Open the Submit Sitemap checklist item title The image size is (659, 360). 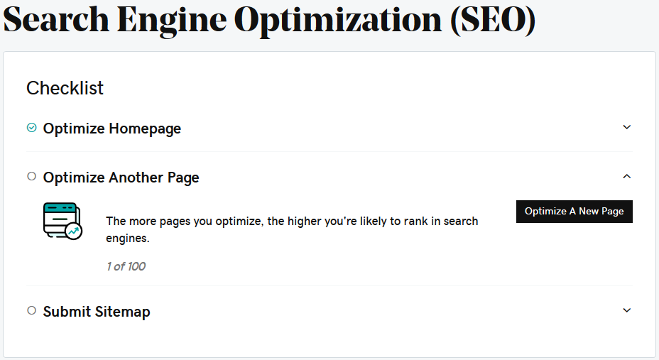tap(97, 312)
